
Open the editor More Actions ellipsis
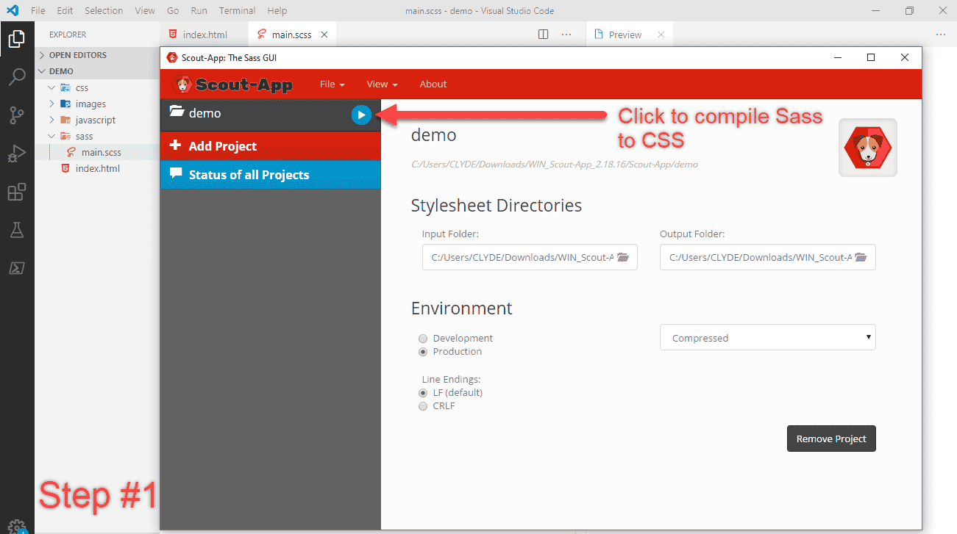[566, 35]
